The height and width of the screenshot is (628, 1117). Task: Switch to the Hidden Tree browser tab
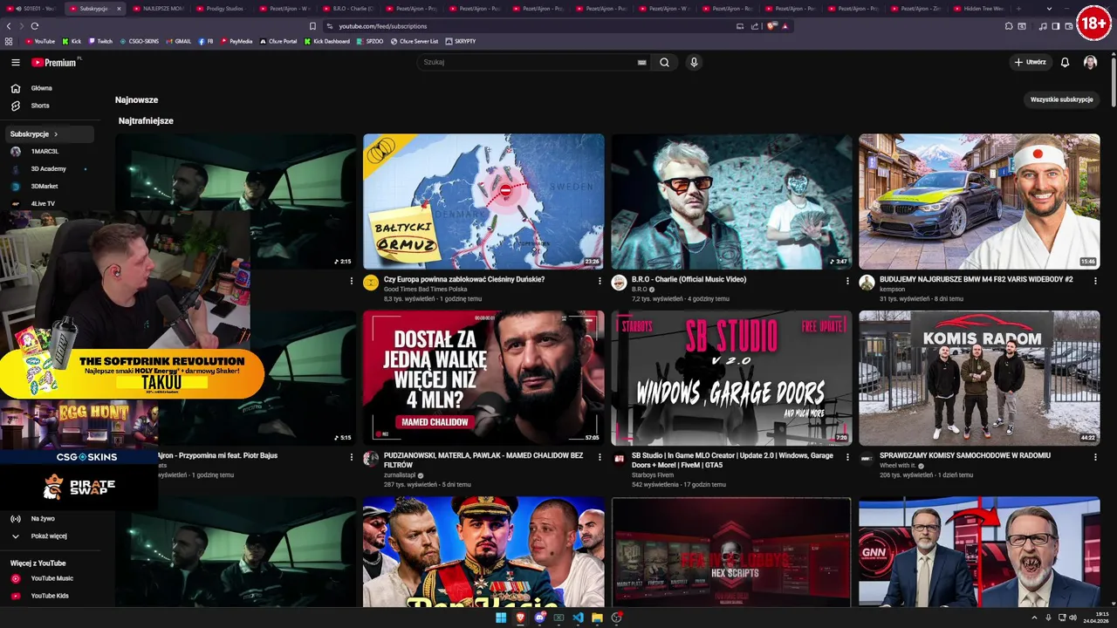coord(978,8)
